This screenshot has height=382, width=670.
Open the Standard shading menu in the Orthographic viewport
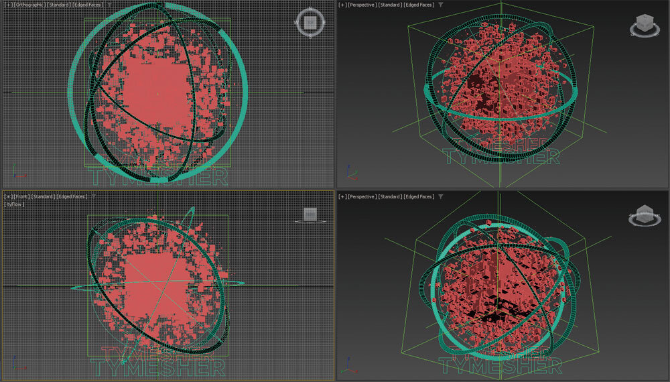tap(59, 5)
